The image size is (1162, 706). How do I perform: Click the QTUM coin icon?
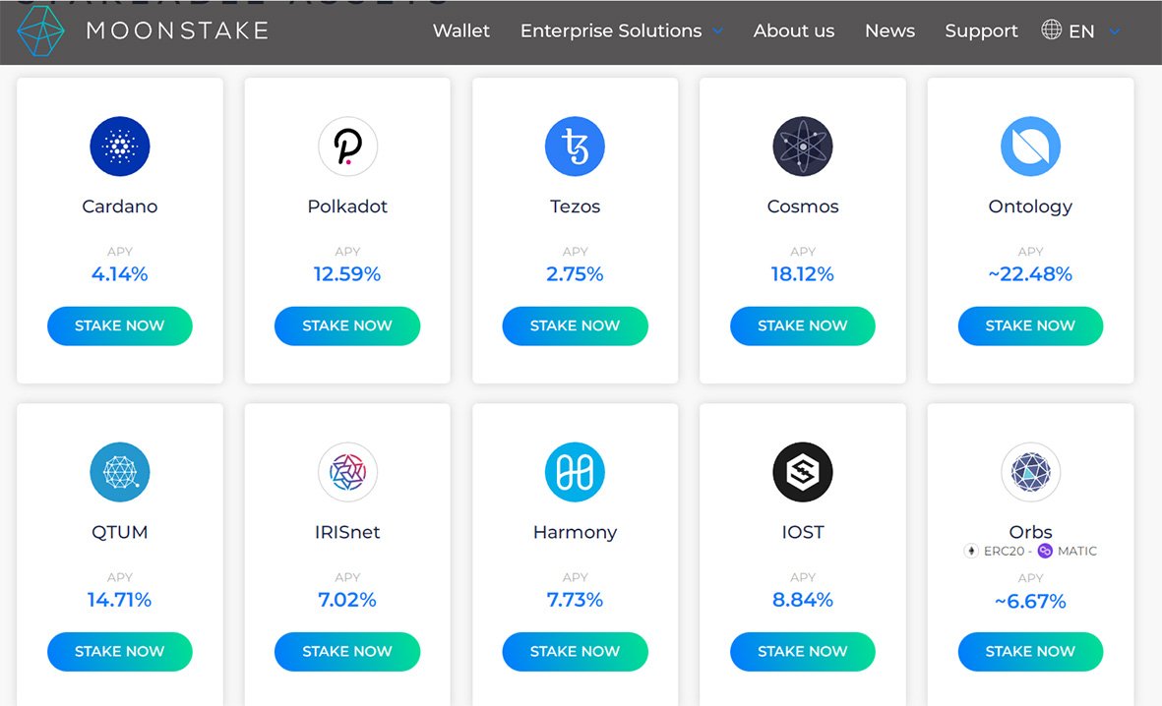(x=120, y=472)
